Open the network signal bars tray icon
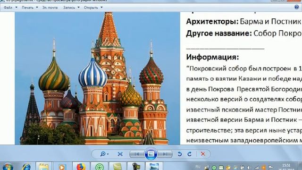 (257, 168)
